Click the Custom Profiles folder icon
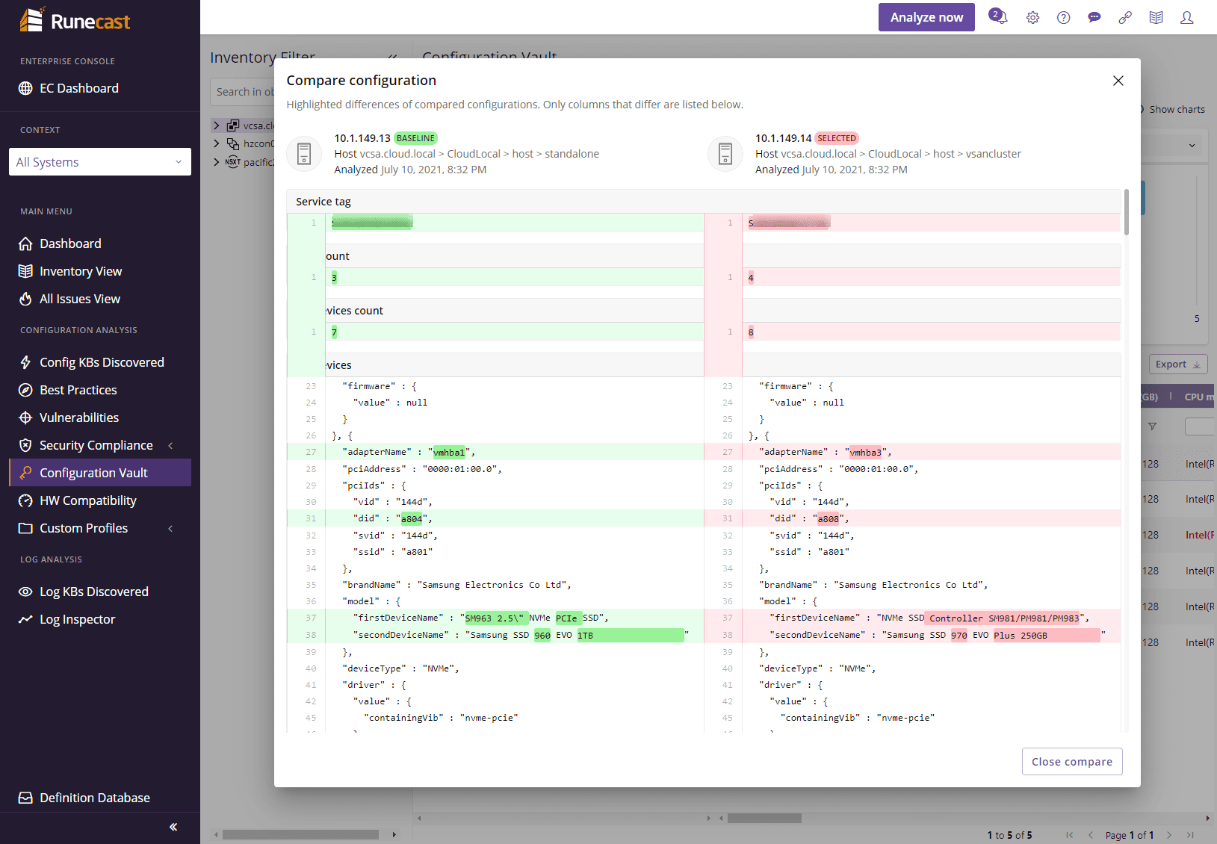 [x=25, y=528]
